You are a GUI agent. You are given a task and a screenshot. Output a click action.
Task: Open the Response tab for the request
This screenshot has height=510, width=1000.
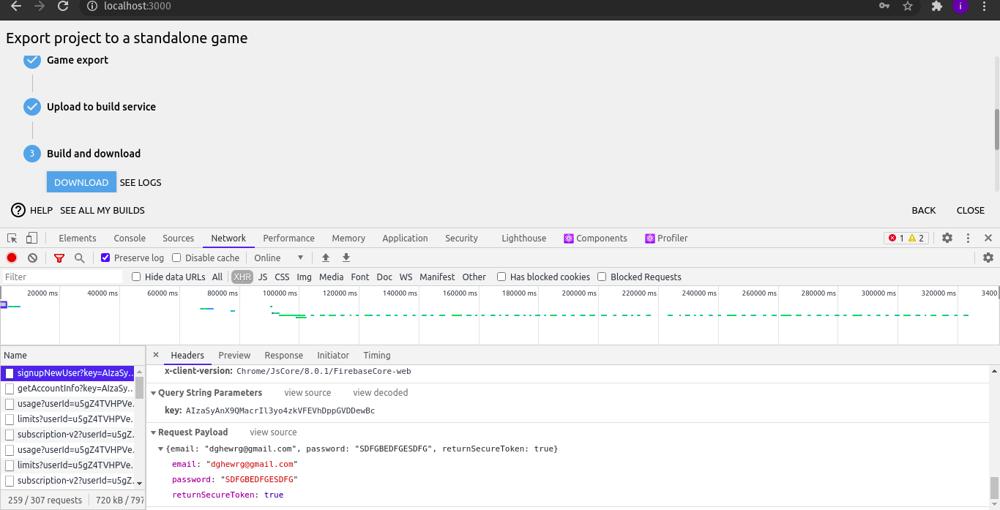pyautogui.click(x=283, y=356)
